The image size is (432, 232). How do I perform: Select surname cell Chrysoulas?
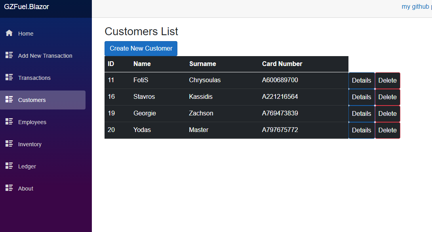[x=205, y=80]
